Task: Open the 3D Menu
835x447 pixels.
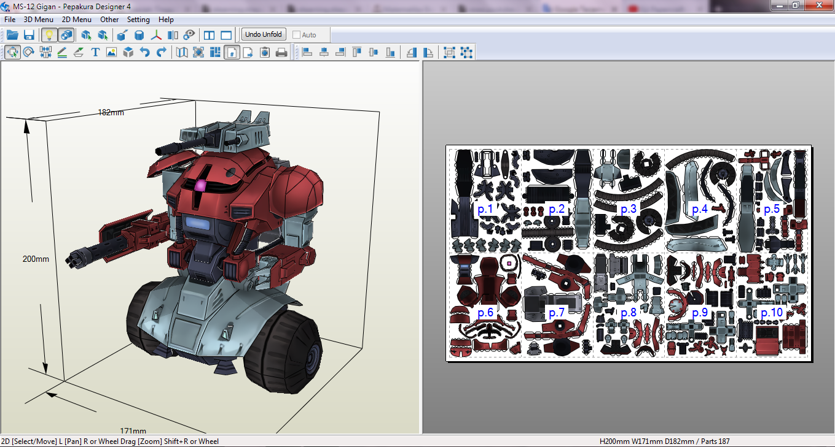Action: [x=39, y=19]
